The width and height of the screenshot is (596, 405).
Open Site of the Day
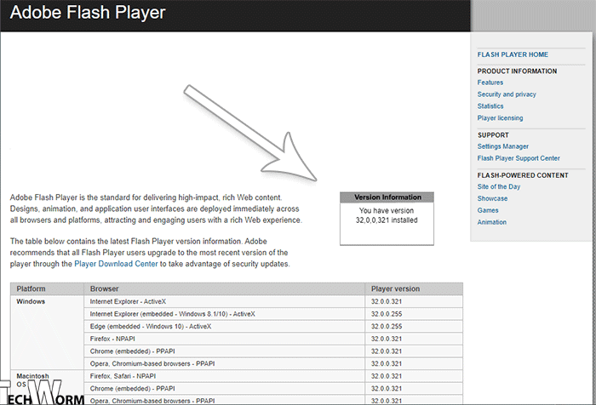pos(499,186)
